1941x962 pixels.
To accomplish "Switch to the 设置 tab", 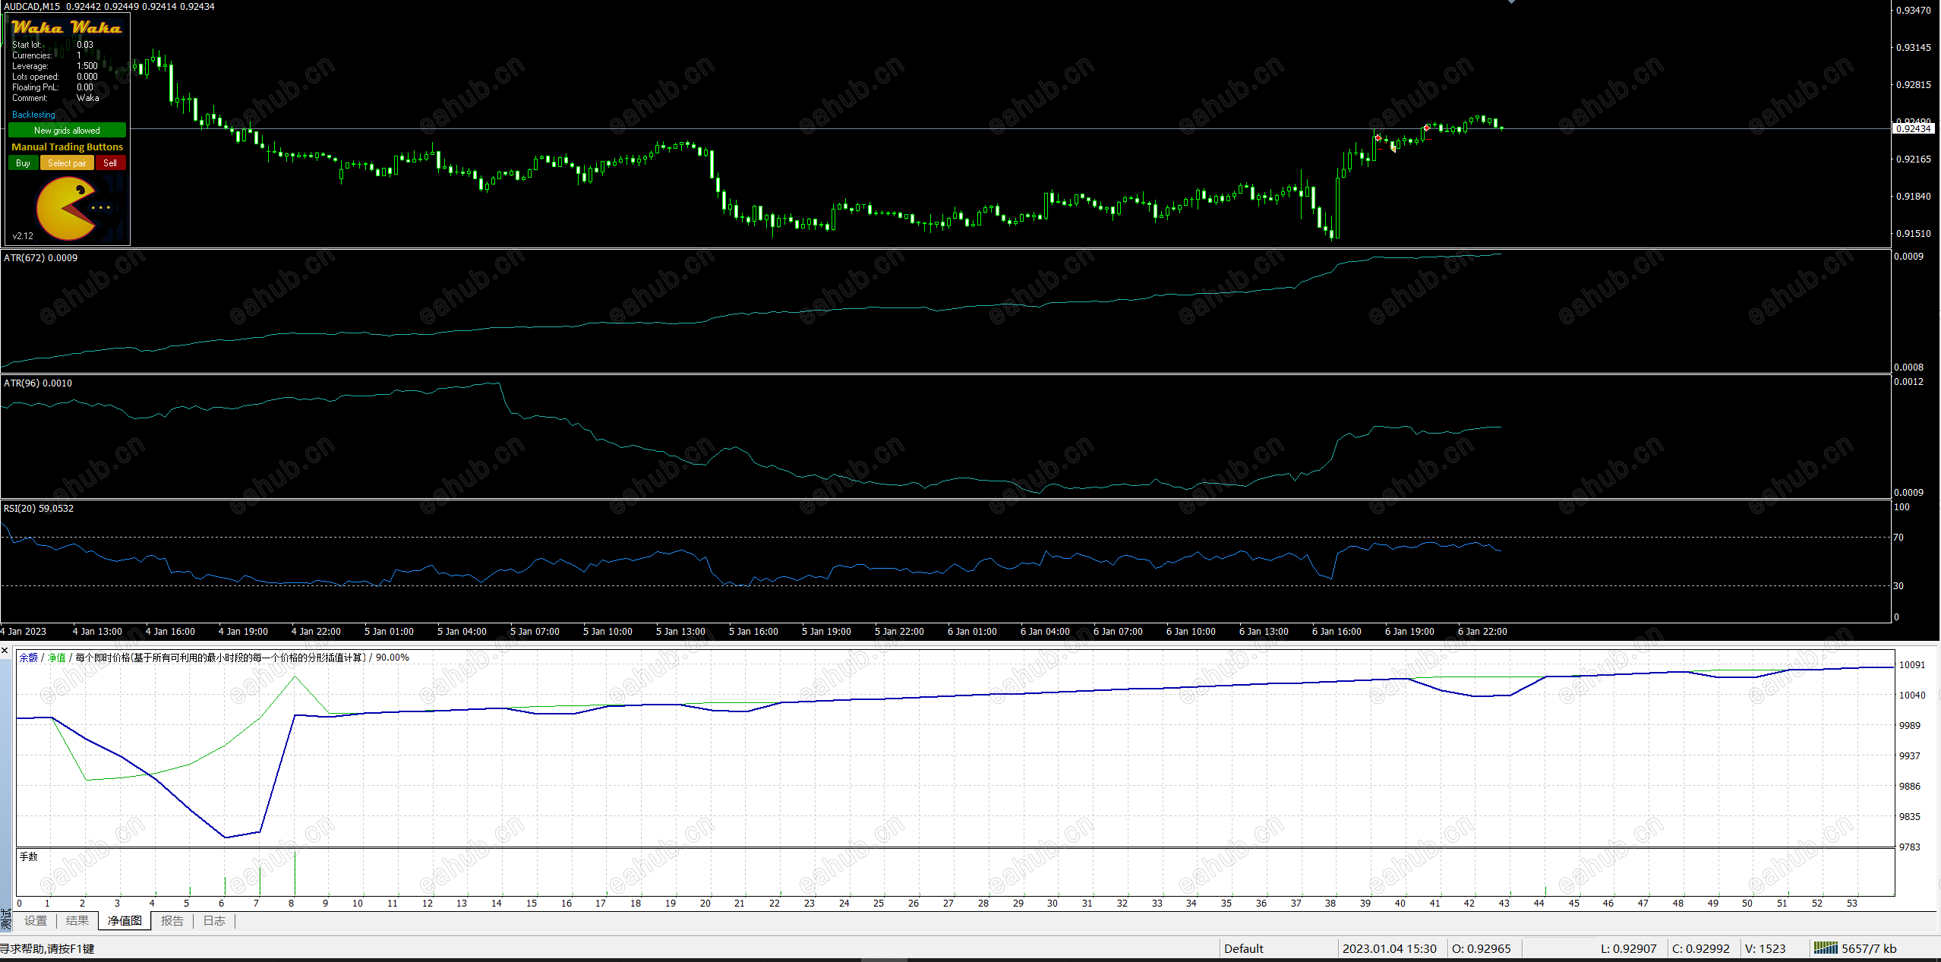I will coord(36,921).
